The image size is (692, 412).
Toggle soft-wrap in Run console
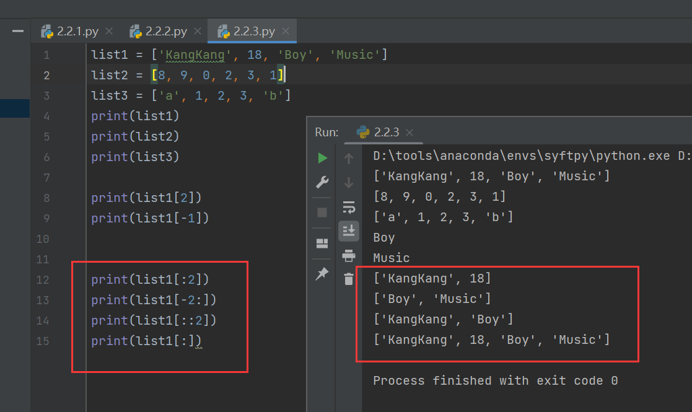click(349, 207)
